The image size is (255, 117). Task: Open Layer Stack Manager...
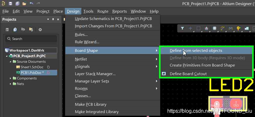(113, 74)
